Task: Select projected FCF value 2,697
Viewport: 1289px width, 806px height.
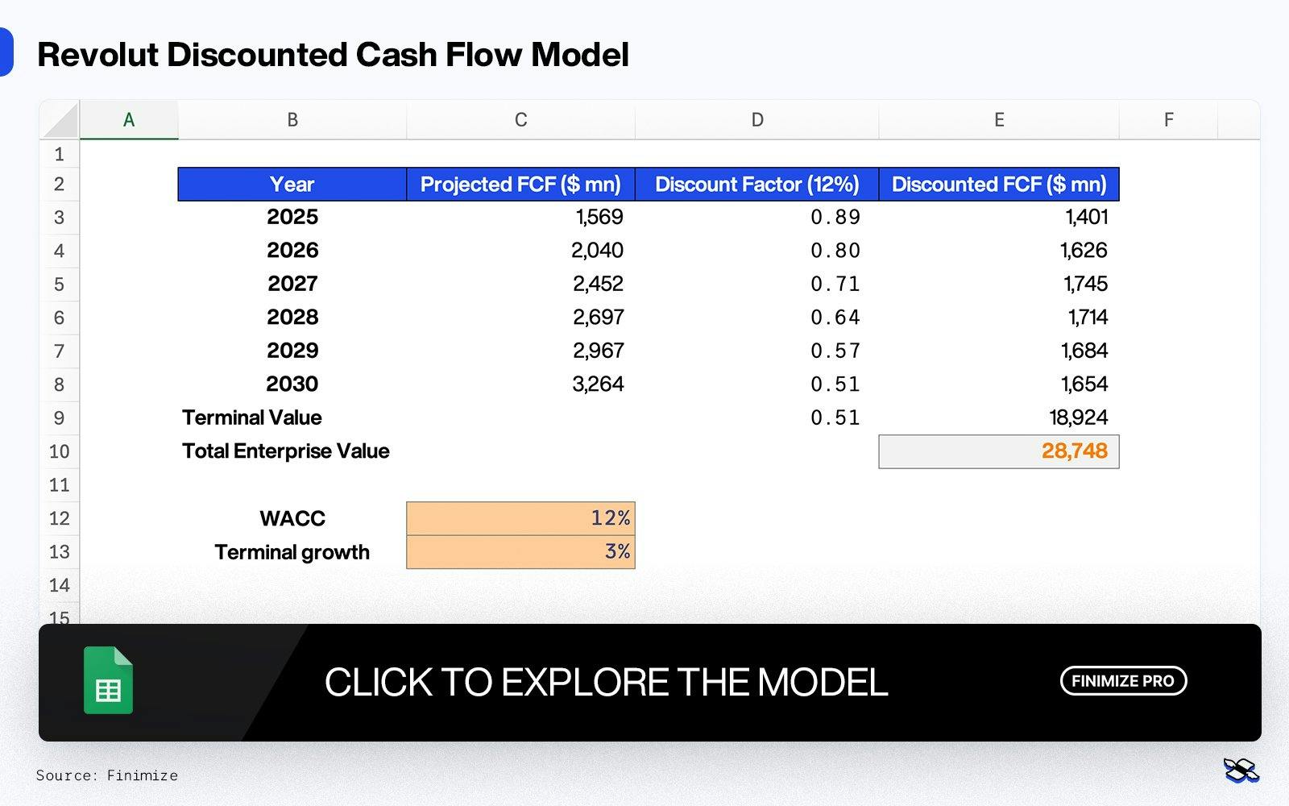Action: coord(521,318)
